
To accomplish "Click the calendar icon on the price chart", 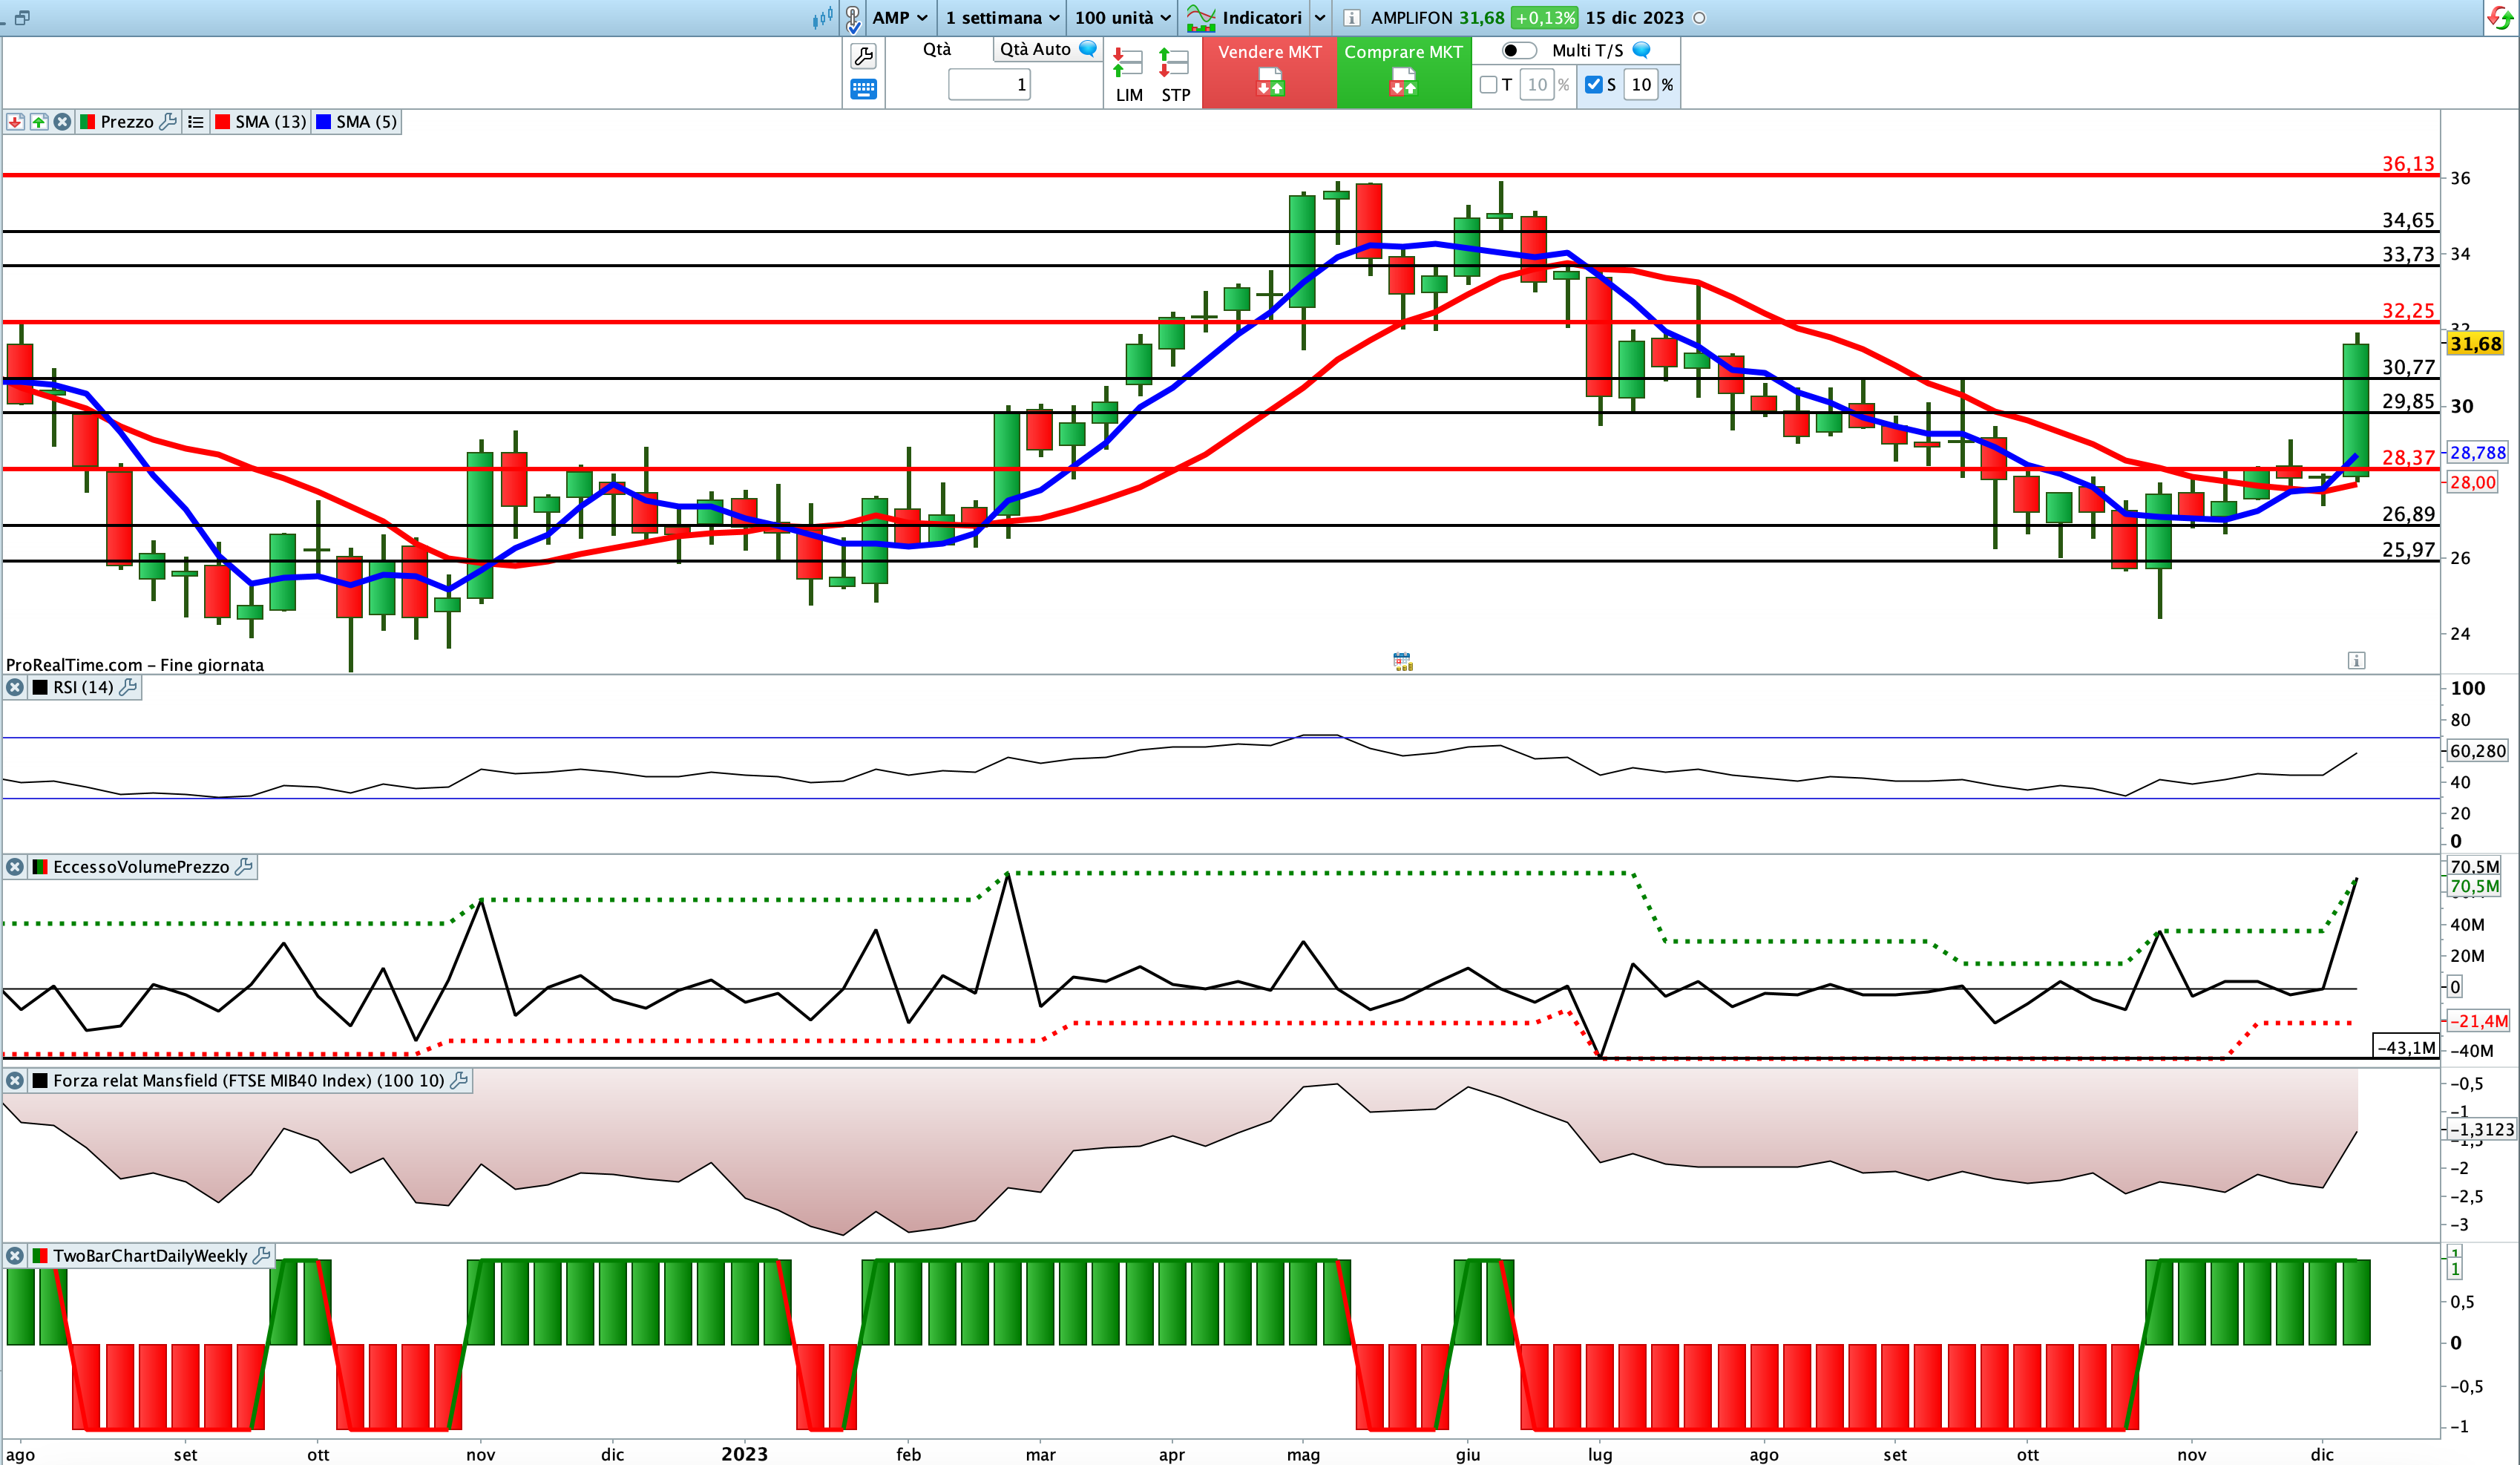I will (1402, 661).
